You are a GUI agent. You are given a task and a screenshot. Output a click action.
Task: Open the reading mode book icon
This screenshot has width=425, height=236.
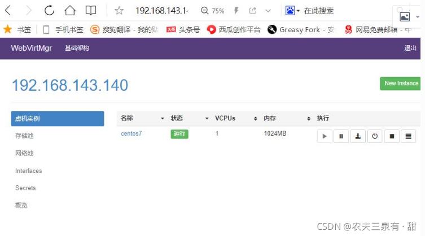(90, 11)
